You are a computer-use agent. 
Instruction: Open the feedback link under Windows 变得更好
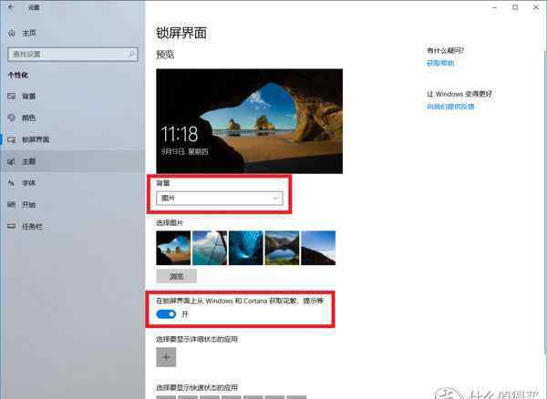click(450, 107)
